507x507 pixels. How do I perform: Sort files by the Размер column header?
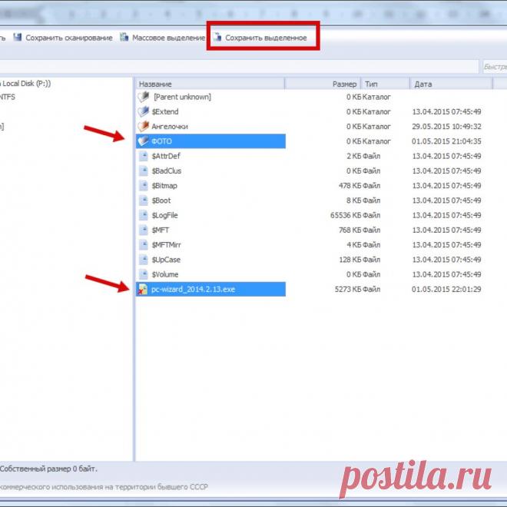tap(323, 84)
